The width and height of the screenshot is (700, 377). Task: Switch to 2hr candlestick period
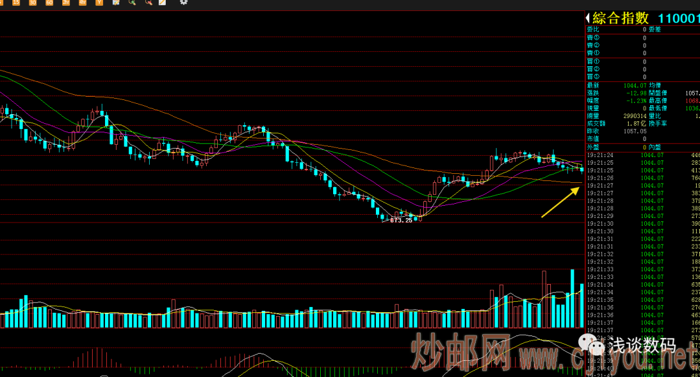[65, 3]
